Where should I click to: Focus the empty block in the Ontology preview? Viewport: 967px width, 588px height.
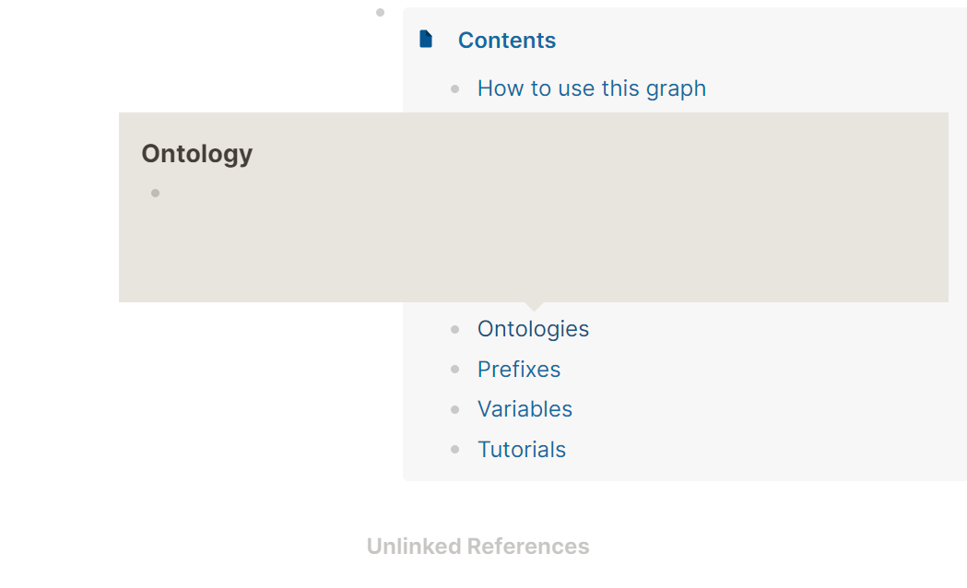click(461, 194)
